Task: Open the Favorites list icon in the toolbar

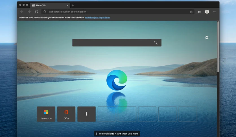Action: pos(199,12)
